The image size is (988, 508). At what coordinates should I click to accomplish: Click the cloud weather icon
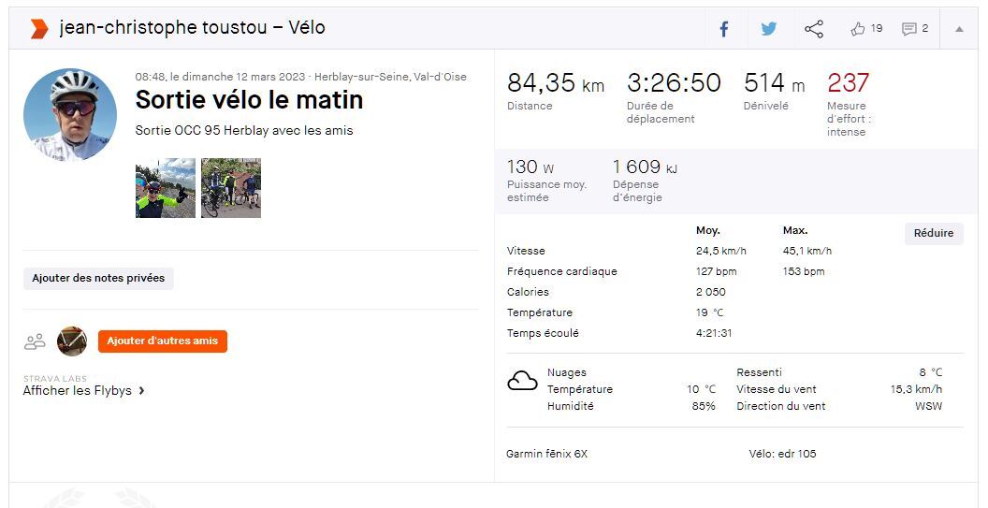pyautogui.click(x=522, y=381)
